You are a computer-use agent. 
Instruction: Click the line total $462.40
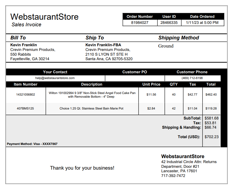pyautogui.click(x=211, y=95)
